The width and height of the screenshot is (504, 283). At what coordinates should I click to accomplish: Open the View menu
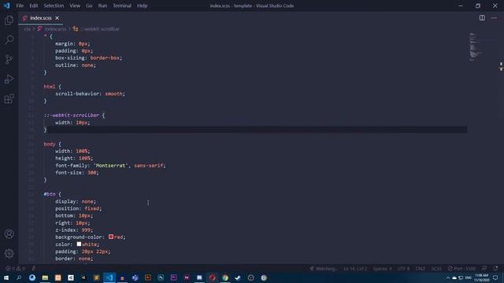pyautogui.click(x=75, y=6)
